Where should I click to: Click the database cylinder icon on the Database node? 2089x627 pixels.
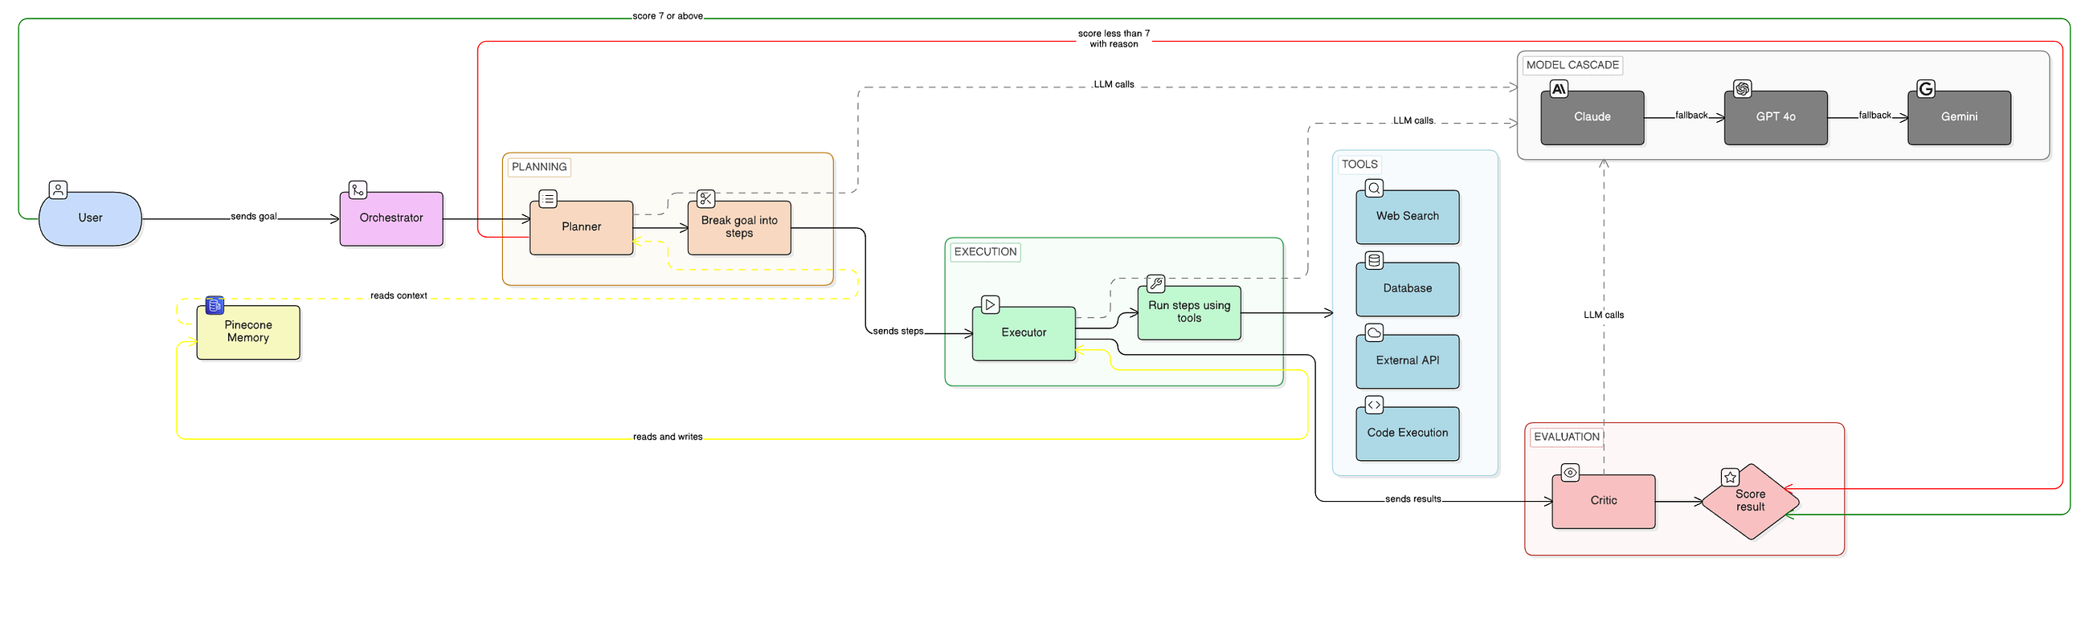click(1375, 260)
